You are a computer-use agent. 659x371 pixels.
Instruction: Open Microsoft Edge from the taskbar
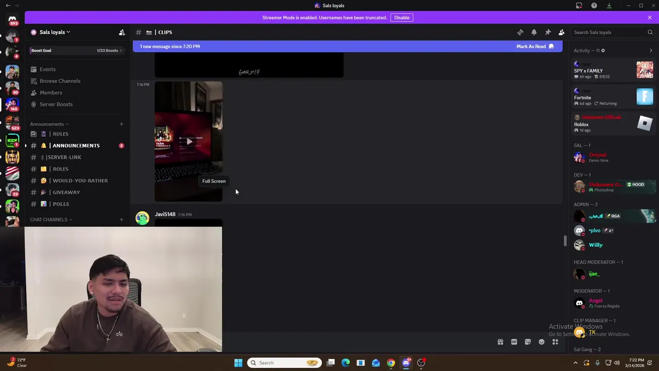pyautogui.click(x=345, y=363)
